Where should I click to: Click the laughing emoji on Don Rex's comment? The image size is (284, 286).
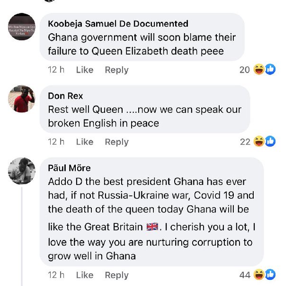point(259,141)
